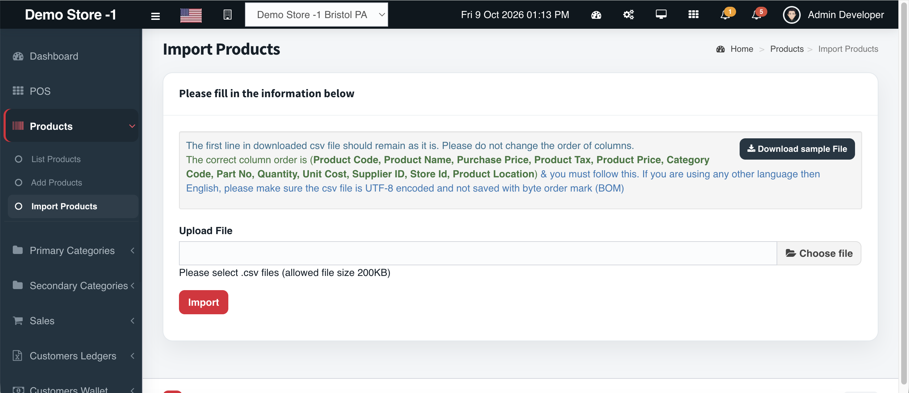Expand the Sales menu chevron
The height and width of the screenshot is (393, 909).
coord(132,321)
